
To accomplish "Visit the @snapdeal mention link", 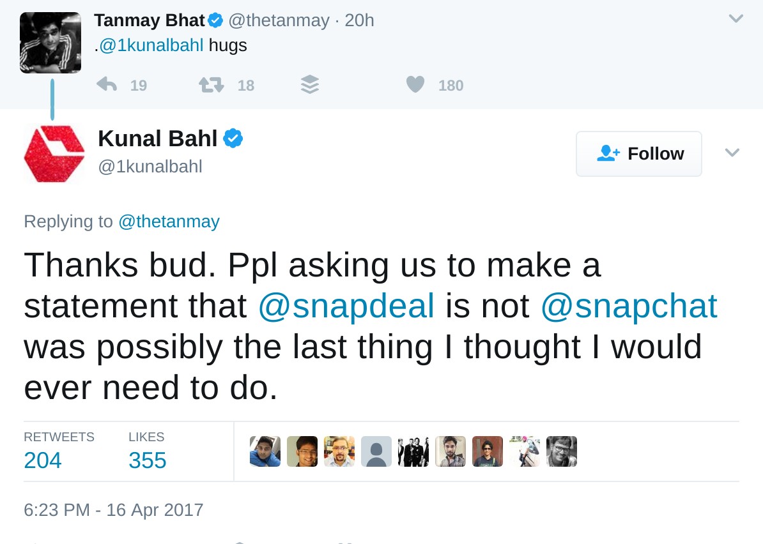I will [x=346, y=306].
